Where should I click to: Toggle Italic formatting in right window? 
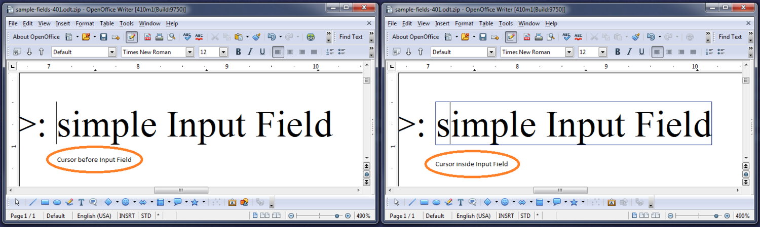(629, 52)
